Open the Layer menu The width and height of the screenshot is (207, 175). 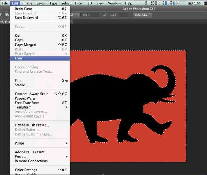pyautogui.click(x=41, y=3)
